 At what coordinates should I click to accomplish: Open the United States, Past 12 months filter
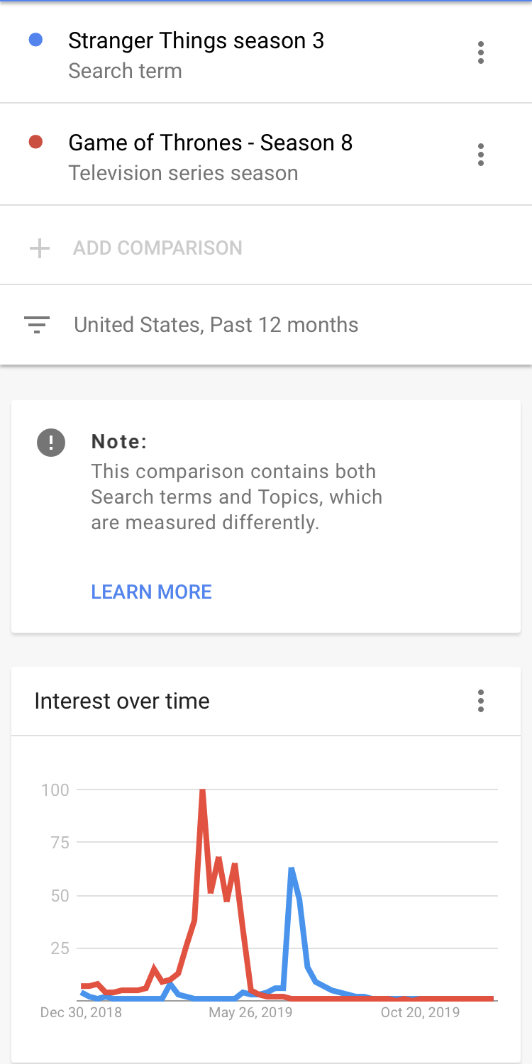coord(216,325)
